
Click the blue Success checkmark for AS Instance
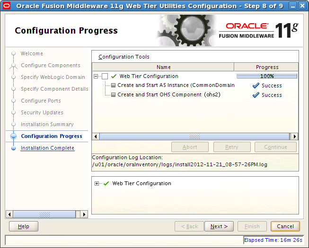[x=256, y=86]
